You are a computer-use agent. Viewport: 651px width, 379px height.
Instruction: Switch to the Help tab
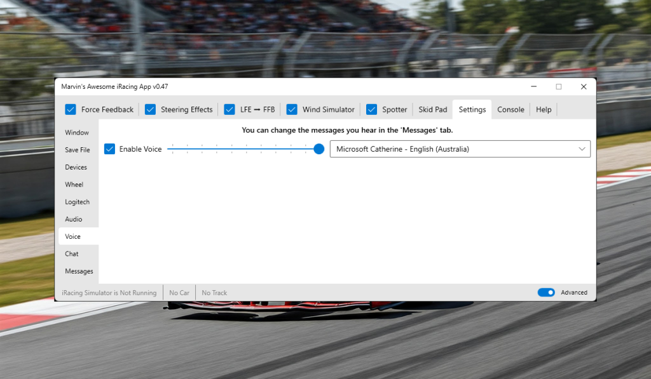pyautogui.click(x=544, y=109)
